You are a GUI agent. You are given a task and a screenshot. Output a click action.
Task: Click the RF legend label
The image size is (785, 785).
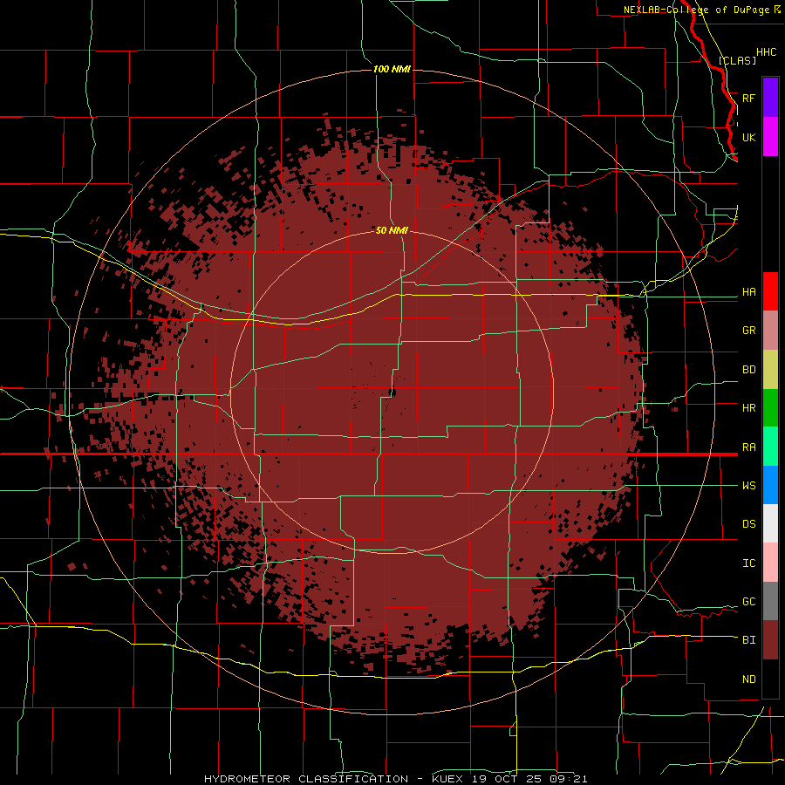[749, 98]
